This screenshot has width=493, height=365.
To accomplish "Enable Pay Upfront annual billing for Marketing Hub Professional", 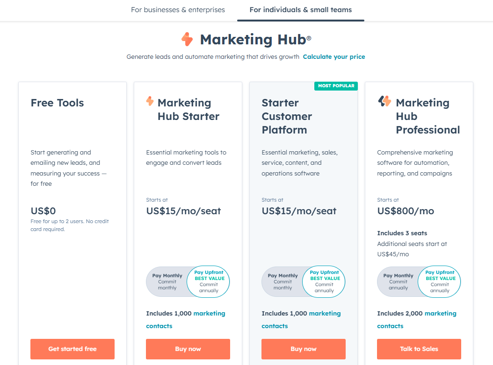I will [439, 281].
